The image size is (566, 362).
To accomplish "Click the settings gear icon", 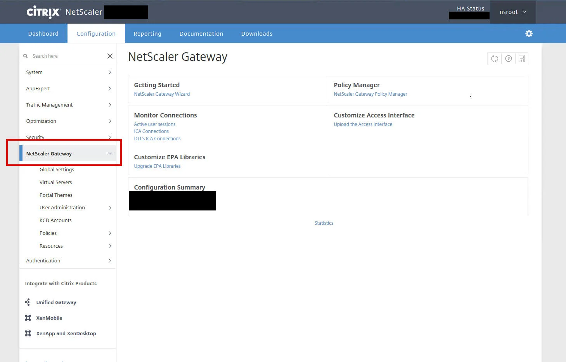I will tap(529, 34).
